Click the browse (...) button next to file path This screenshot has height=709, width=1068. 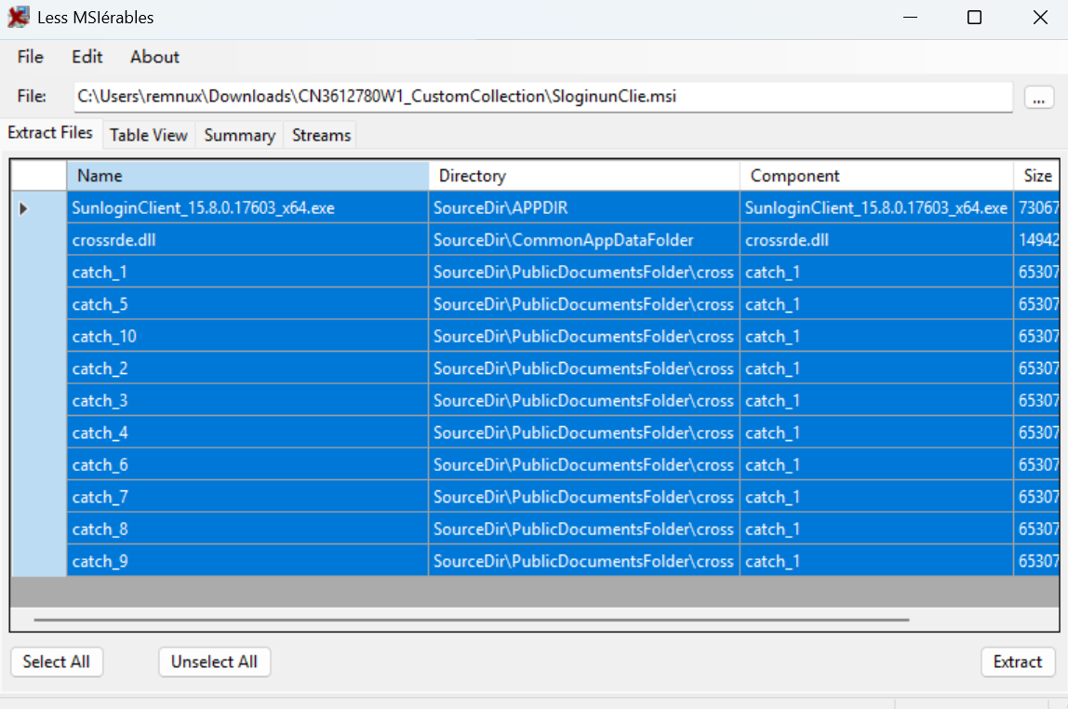(x=1039, y=98)
